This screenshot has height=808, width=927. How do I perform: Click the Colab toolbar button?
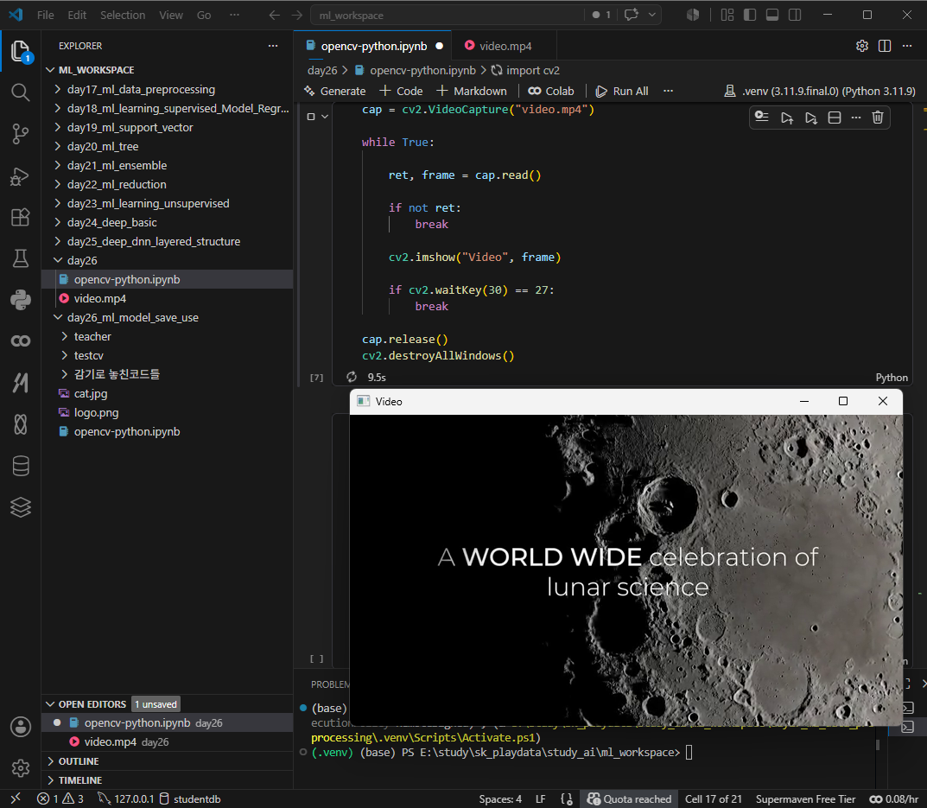(x=551, y=91)
